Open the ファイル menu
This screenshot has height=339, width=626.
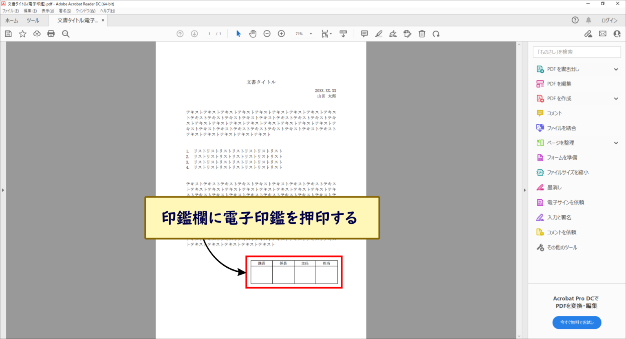tap(10, 11)
